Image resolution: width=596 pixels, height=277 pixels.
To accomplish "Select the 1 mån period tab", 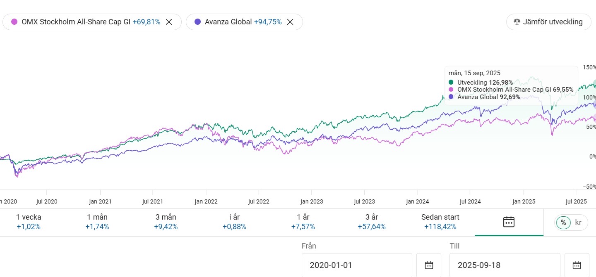I will 97,222.
